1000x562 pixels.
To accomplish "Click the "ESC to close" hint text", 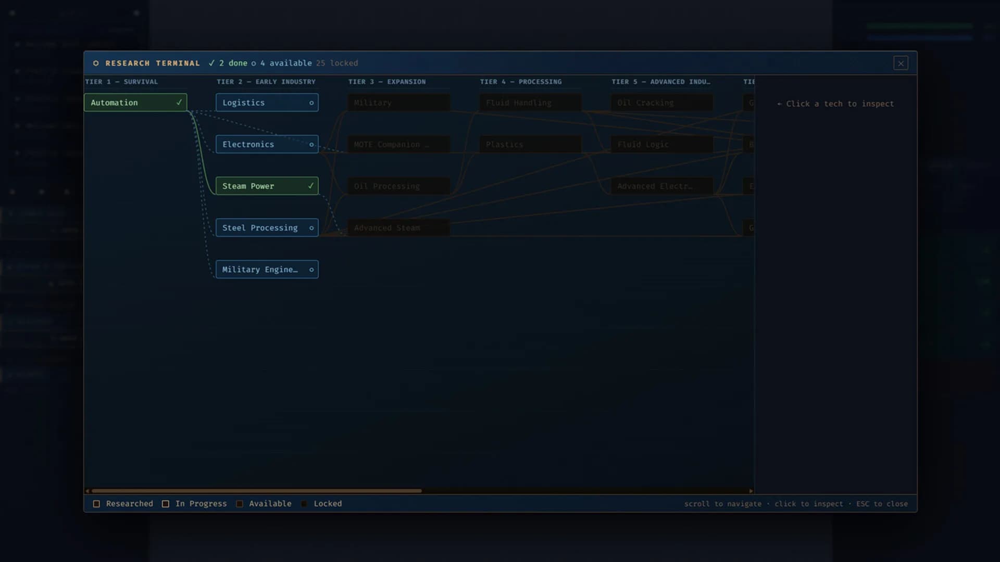I will [882, 504].
